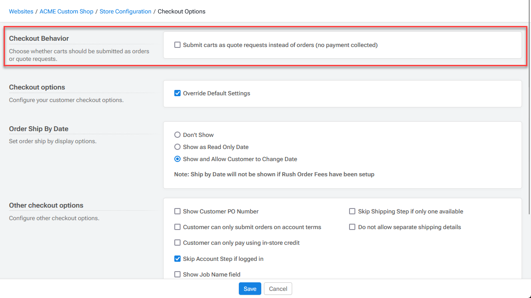Navigate to ACME Custom Shop
Screen dimensions: 531x298
66,11
